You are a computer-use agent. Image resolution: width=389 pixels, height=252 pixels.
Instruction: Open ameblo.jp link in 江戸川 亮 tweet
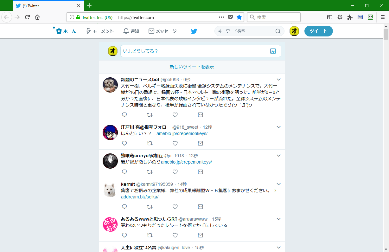point(182,133)
